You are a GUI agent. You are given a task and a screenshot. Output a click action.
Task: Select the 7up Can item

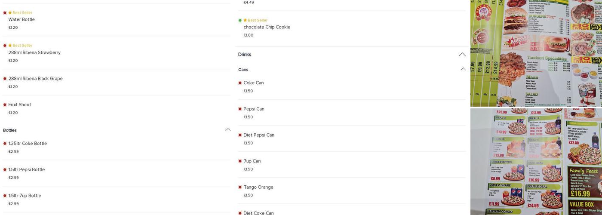tap(252, 161)
